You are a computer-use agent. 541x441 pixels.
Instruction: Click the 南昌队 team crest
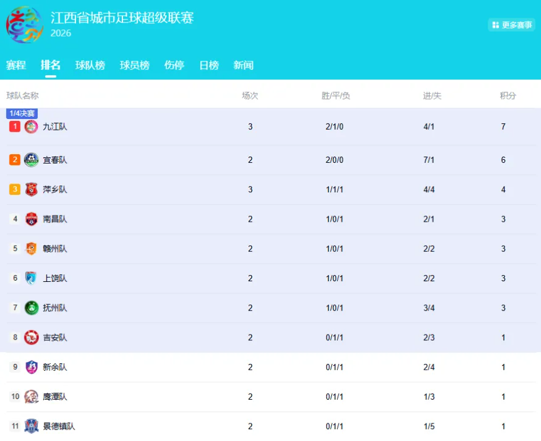pyautogui.click(x=31, y=219)
